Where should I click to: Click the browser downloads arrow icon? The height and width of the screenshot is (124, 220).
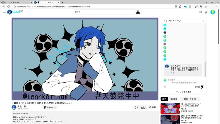coord(206,6)
